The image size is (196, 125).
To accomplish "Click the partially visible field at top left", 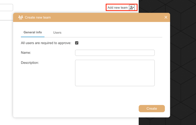I will coord(6,7).
